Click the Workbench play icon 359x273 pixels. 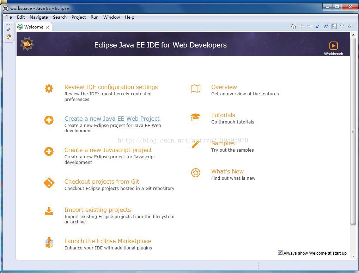click(333, 46)
